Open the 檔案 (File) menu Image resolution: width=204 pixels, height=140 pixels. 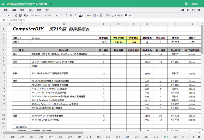click(x=6, y=10)
